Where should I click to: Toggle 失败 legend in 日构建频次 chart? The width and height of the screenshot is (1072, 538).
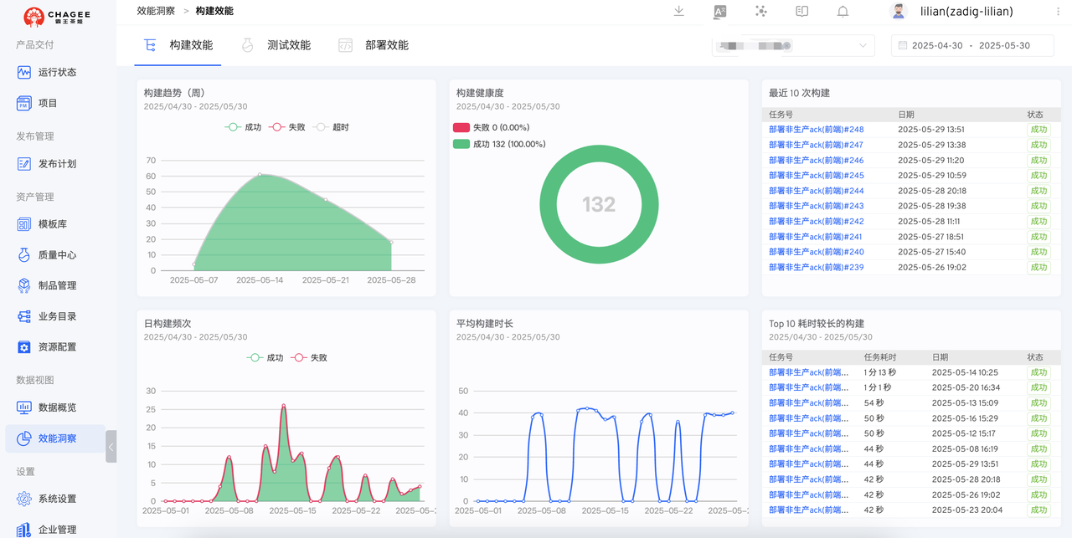(x=309, y=357)
